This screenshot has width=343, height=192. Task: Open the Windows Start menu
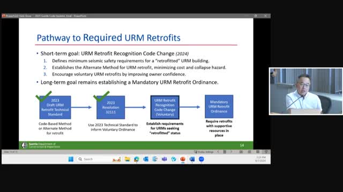71,159
